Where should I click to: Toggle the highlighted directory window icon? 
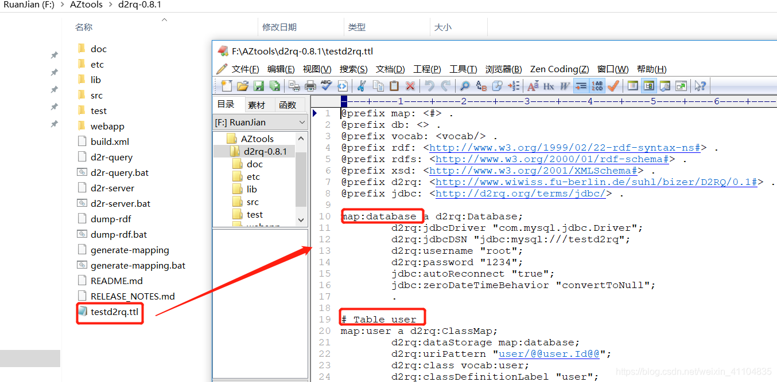(648, 86)
